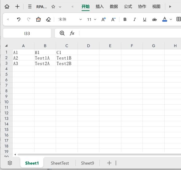Viewport: 181px width, 170px height.
Task: Toggle underline formatting
Action: pos(145,19)
